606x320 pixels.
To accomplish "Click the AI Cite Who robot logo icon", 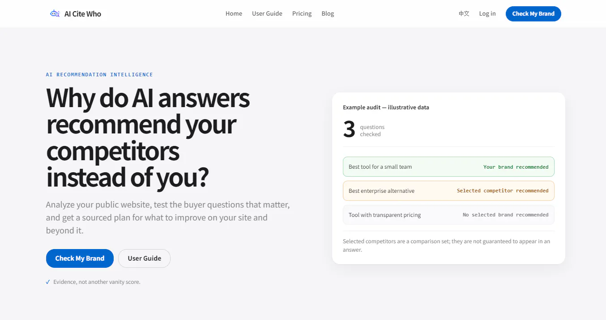I will [55, 14].
